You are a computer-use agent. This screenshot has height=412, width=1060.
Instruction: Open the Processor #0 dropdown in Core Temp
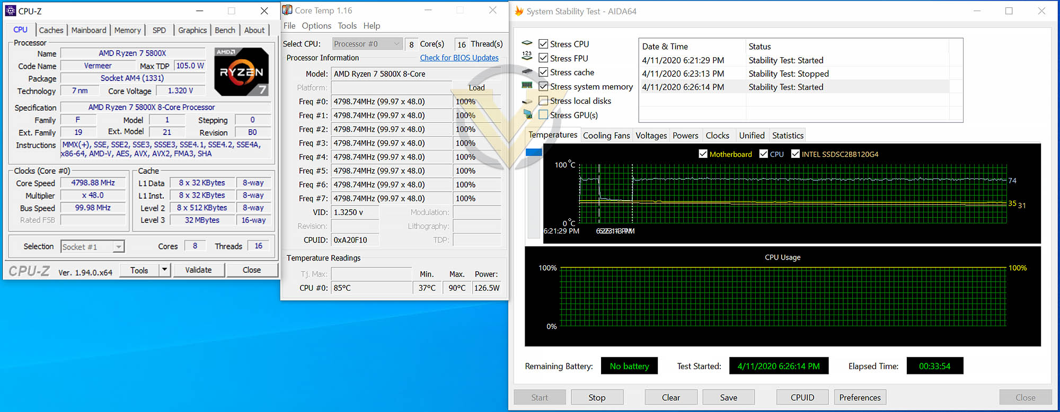click(x=367, y=44)
